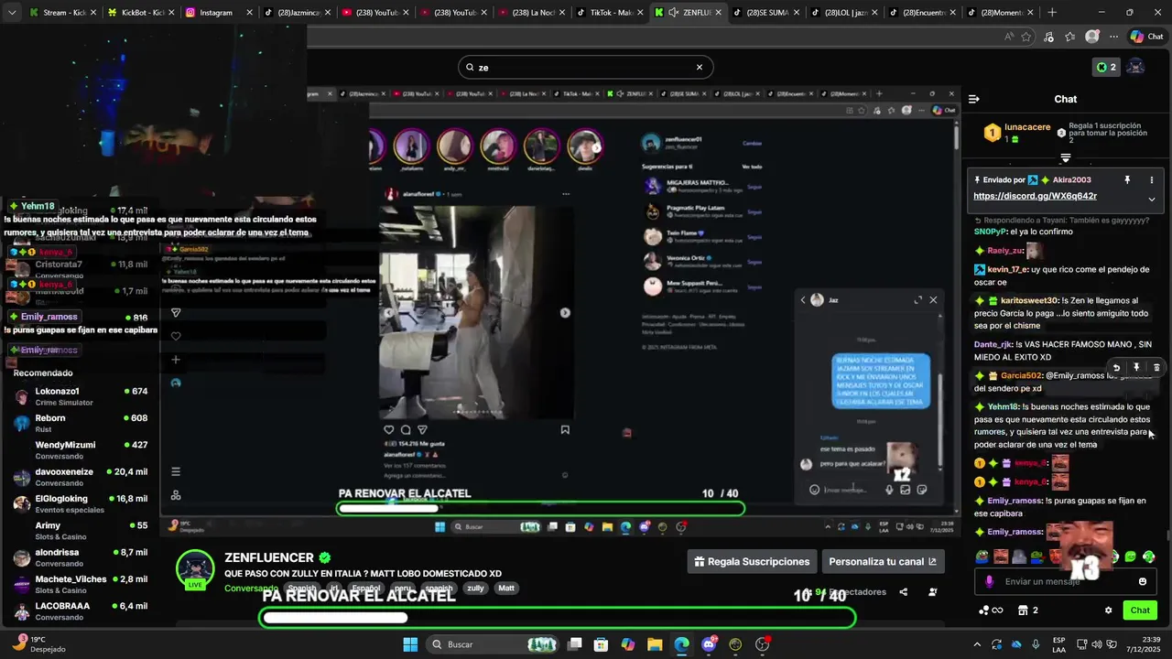The width and height of the screenshot is (1172, 659).
Task: Expand the pinned Discord message chevron
Action: click(x=1152, y=199)
